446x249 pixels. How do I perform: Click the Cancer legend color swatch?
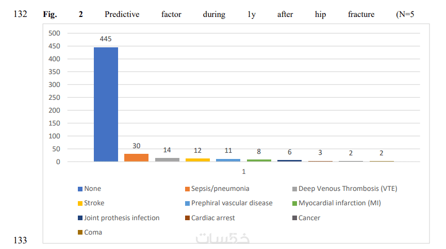pos(294,218)
